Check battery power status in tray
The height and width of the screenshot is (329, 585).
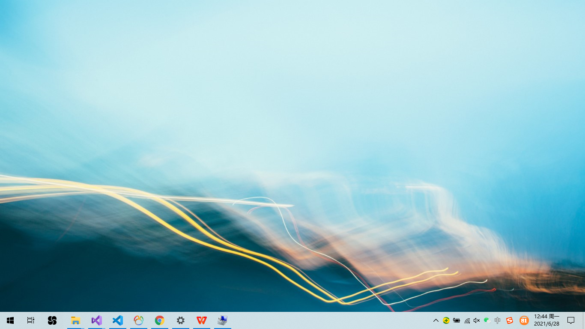point(457,320)
